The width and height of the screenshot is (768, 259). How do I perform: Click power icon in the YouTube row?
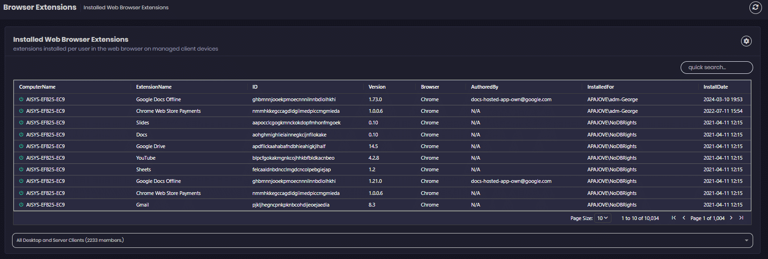click(21, 158)
